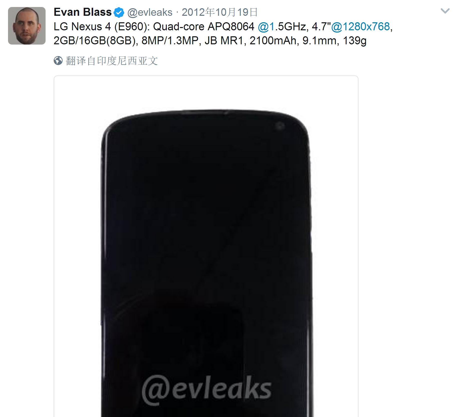Open the @evleaks handle beside the name
This screenshot has height=417, width=456.
150,12
